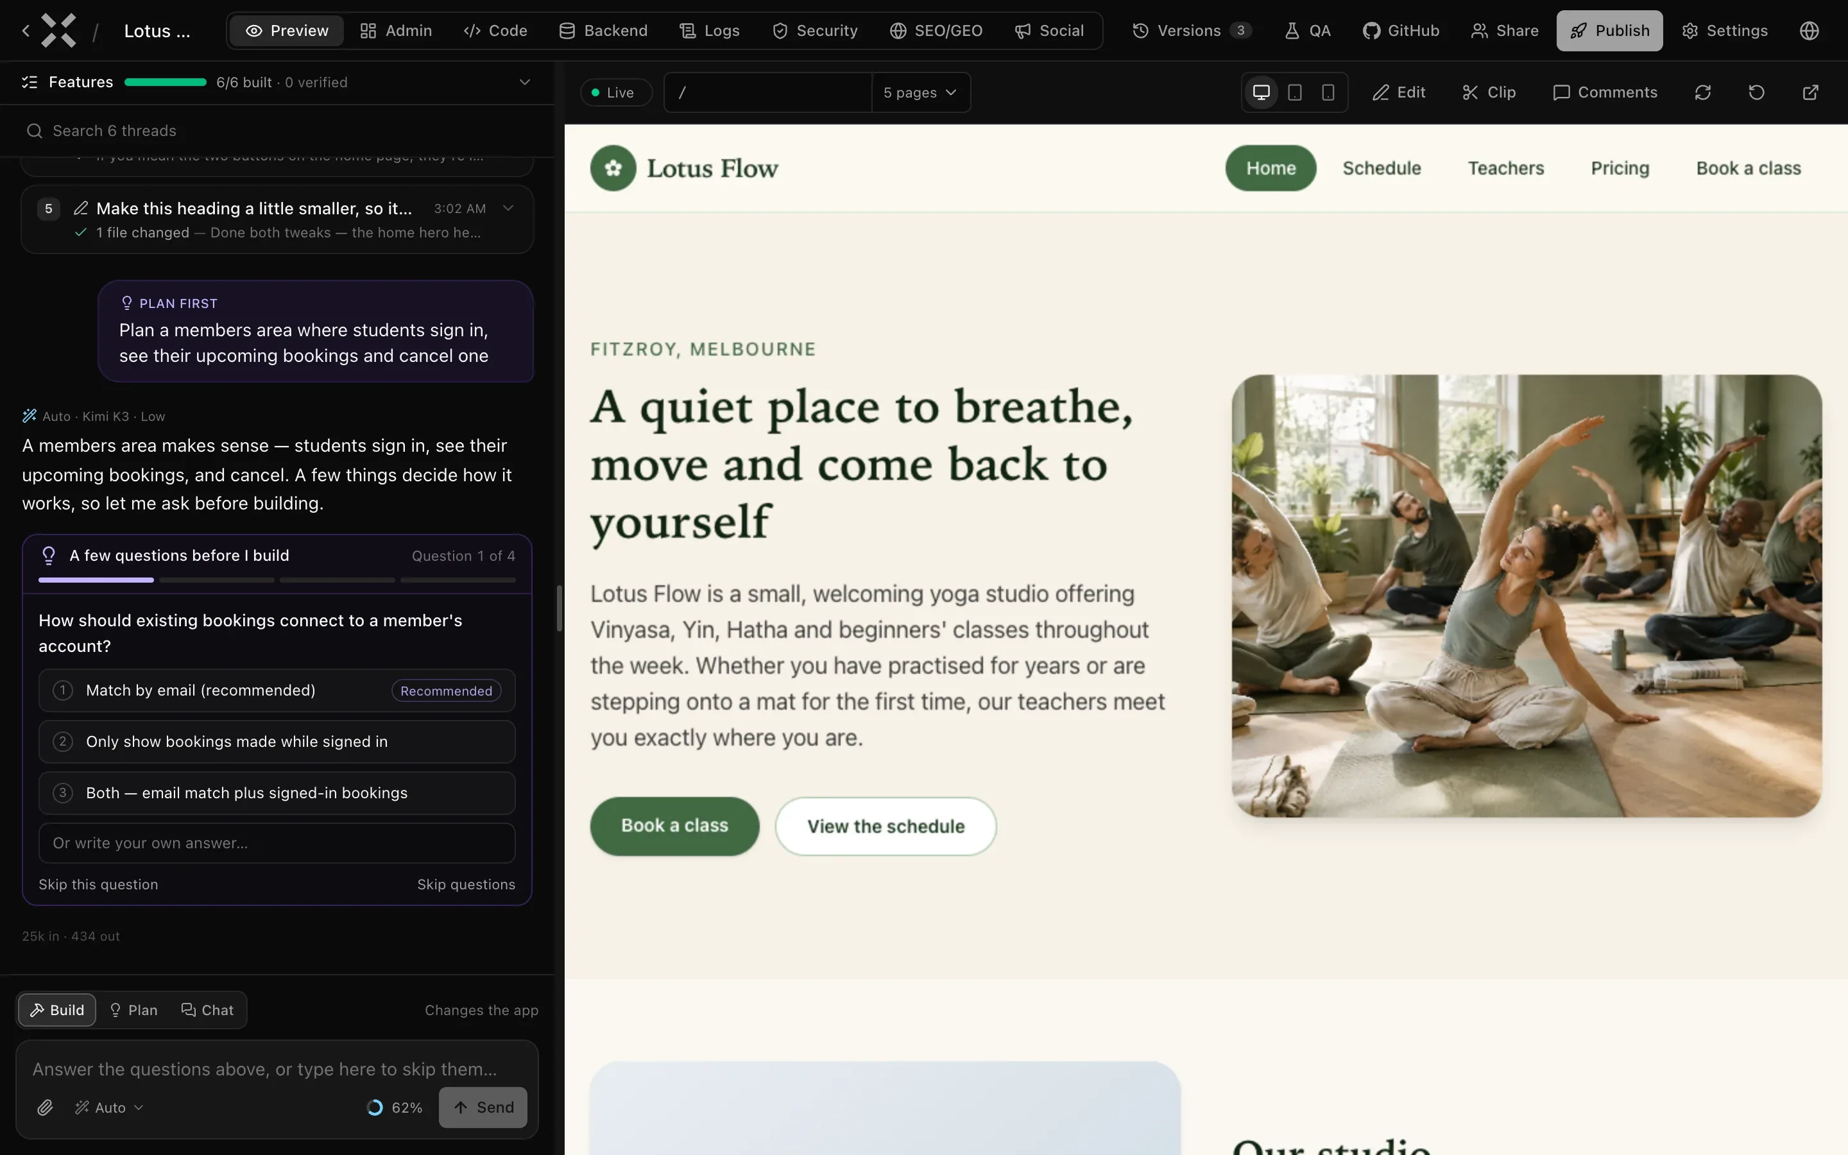Click the Search 6 threads field
The image size is (1848, 1155).
(277, 131)
